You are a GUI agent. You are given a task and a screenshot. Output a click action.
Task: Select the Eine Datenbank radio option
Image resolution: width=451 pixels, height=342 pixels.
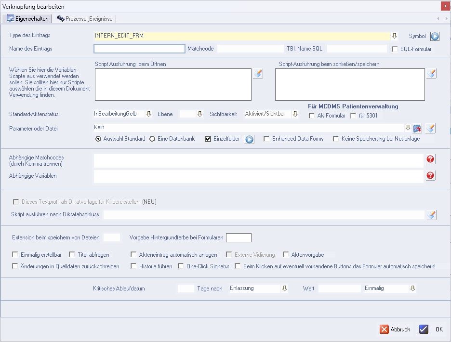152,139
